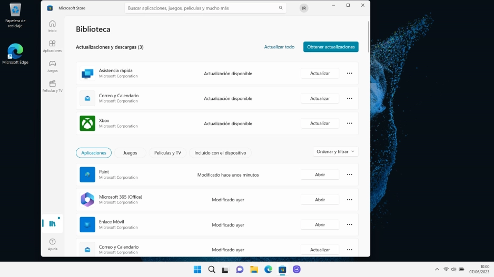
Task: Select Incluido con el dispositivo tab
Action: [x=220, y=153]
